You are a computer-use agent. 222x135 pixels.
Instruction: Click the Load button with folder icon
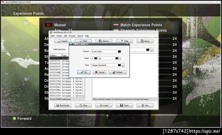104,105
